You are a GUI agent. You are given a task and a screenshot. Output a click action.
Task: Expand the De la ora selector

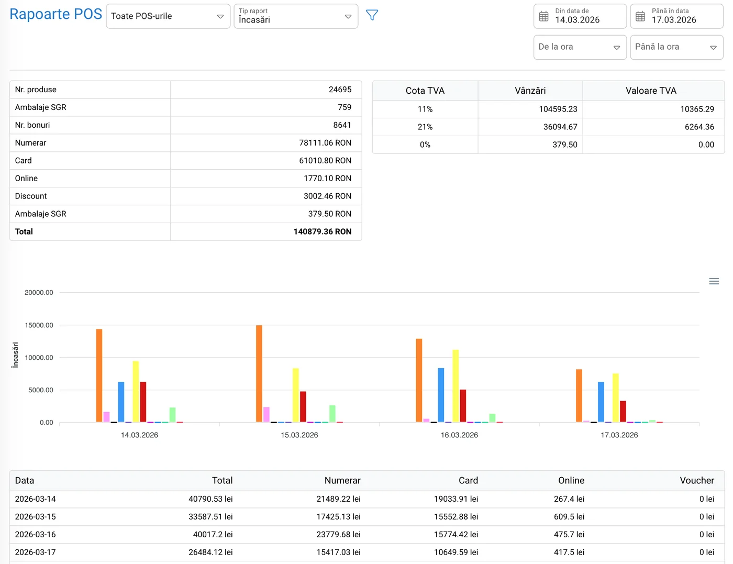click(580, 47)
